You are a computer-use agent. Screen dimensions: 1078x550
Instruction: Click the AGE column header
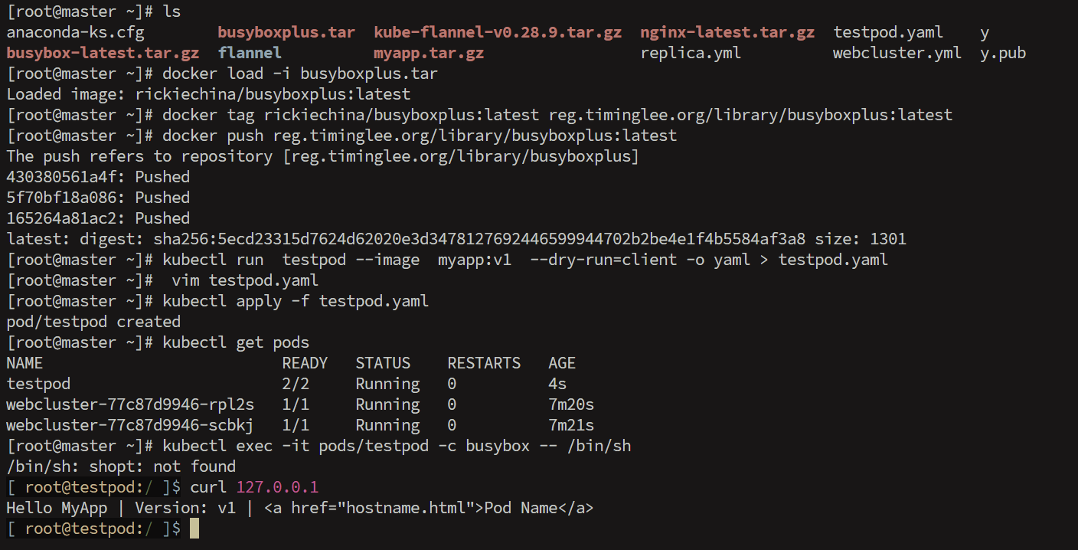coord(562,363)
